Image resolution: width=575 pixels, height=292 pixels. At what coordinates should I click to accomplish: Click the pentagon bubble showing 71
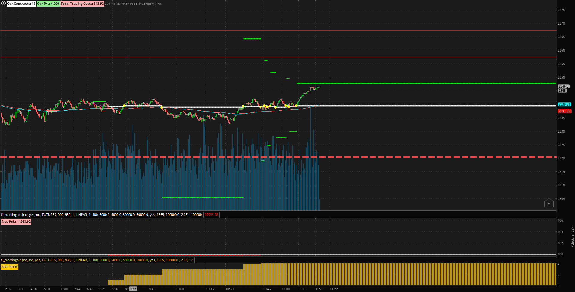549,203
